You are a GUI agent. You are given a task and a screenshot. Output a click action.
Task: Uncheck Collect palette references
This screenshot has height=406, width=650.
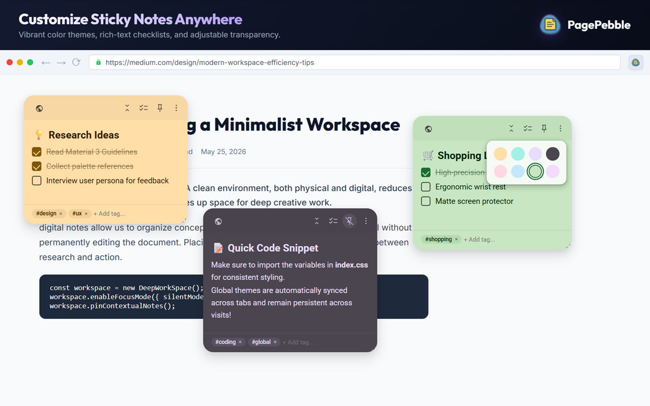point(37,166)
